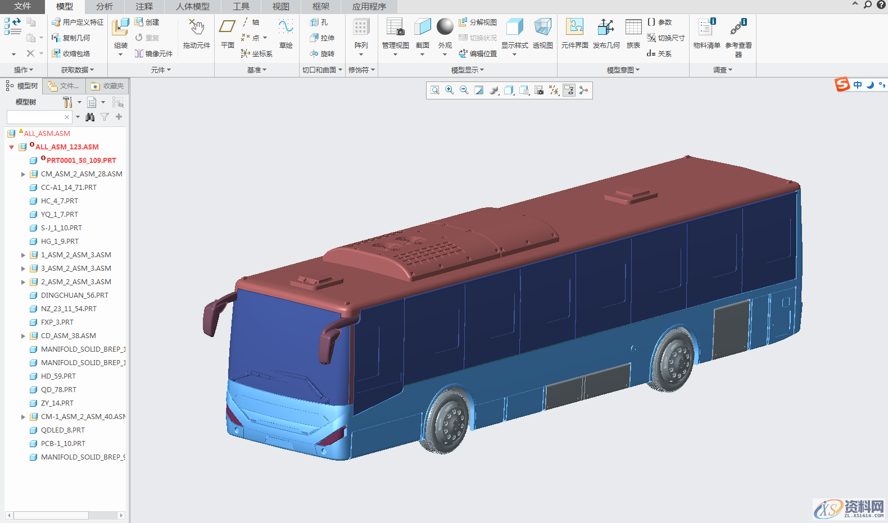Click the 镜像元件 mirror component button
Image resolution: width=888 pixels, height=523 pixels.
coord(153,53)
